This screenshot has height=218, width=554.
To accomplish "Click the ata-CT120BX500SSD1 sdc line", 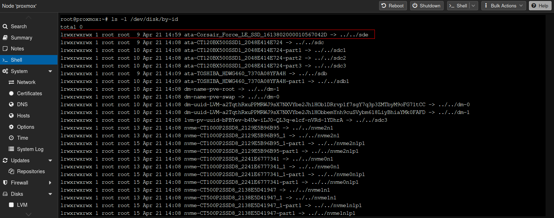I will coord(192,42).
